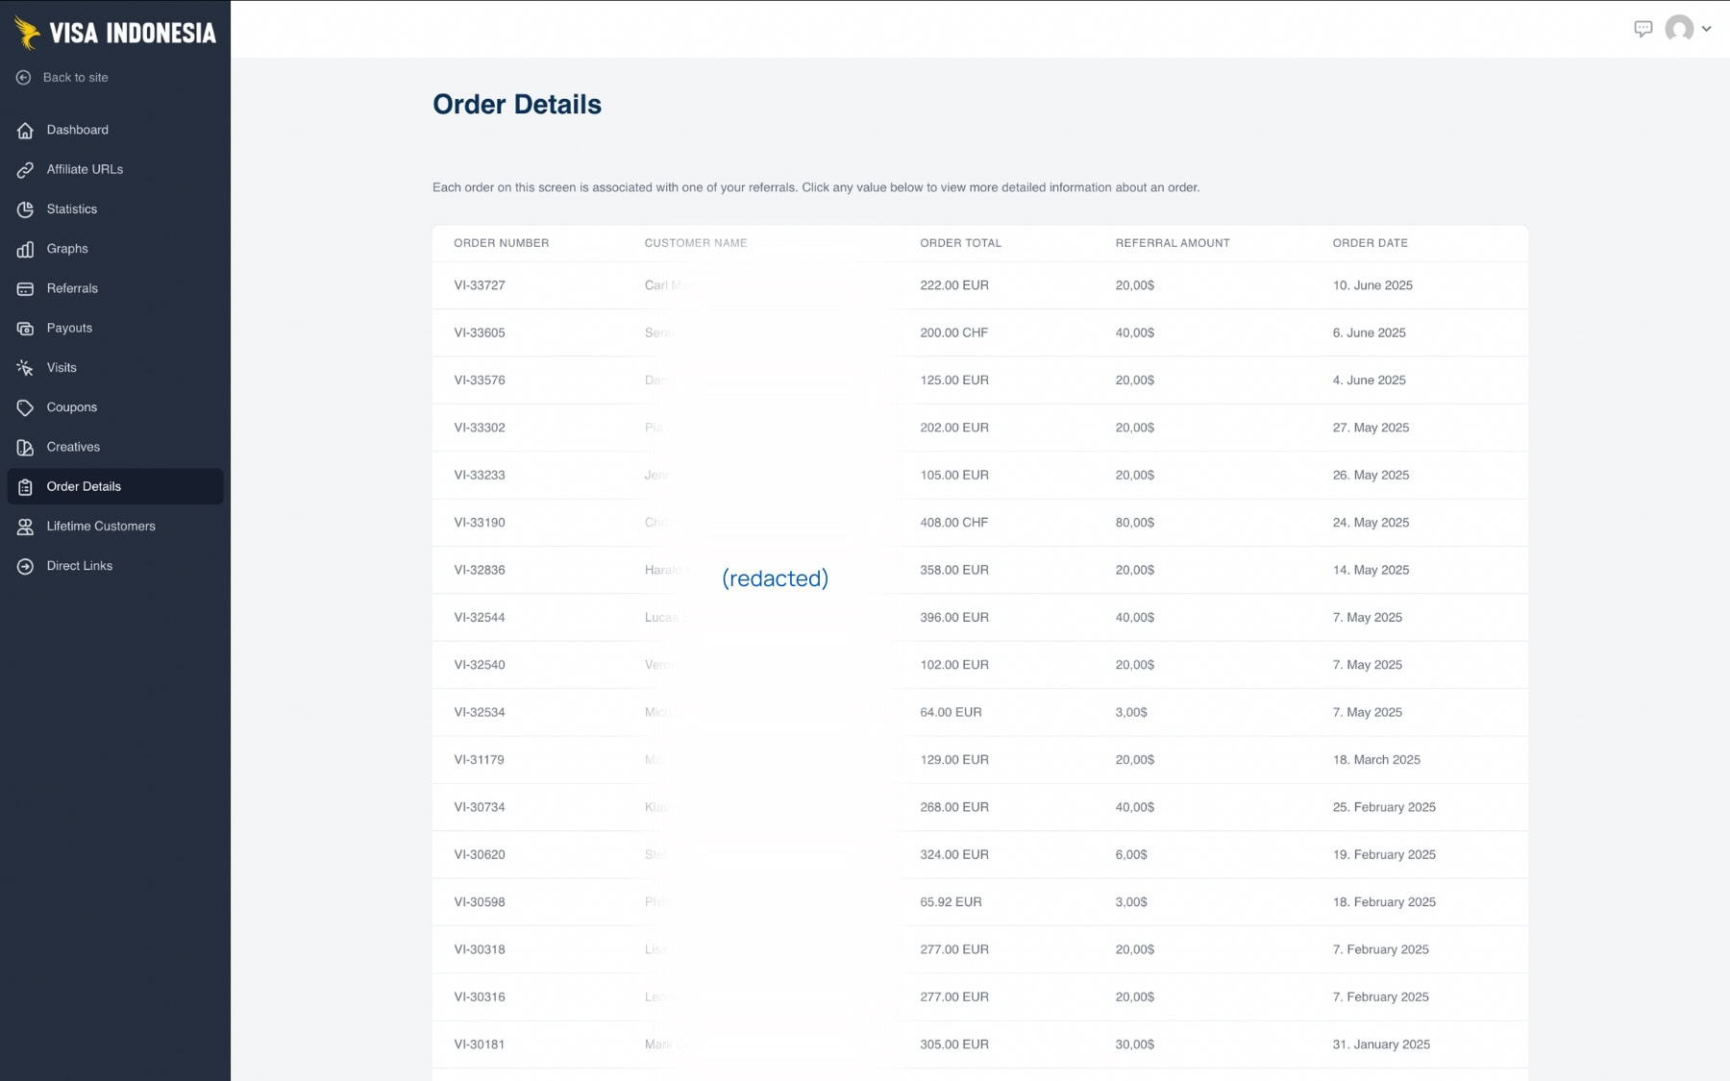The height and width of the screenshot is (1081, 1730).
Task: Switch to the Lifetime Customers section
Action: (101, 526)
